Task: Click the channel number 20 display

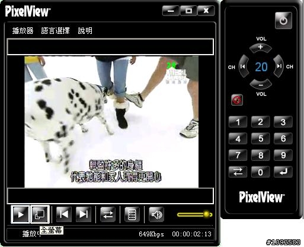Action: (x=261, y=66)
